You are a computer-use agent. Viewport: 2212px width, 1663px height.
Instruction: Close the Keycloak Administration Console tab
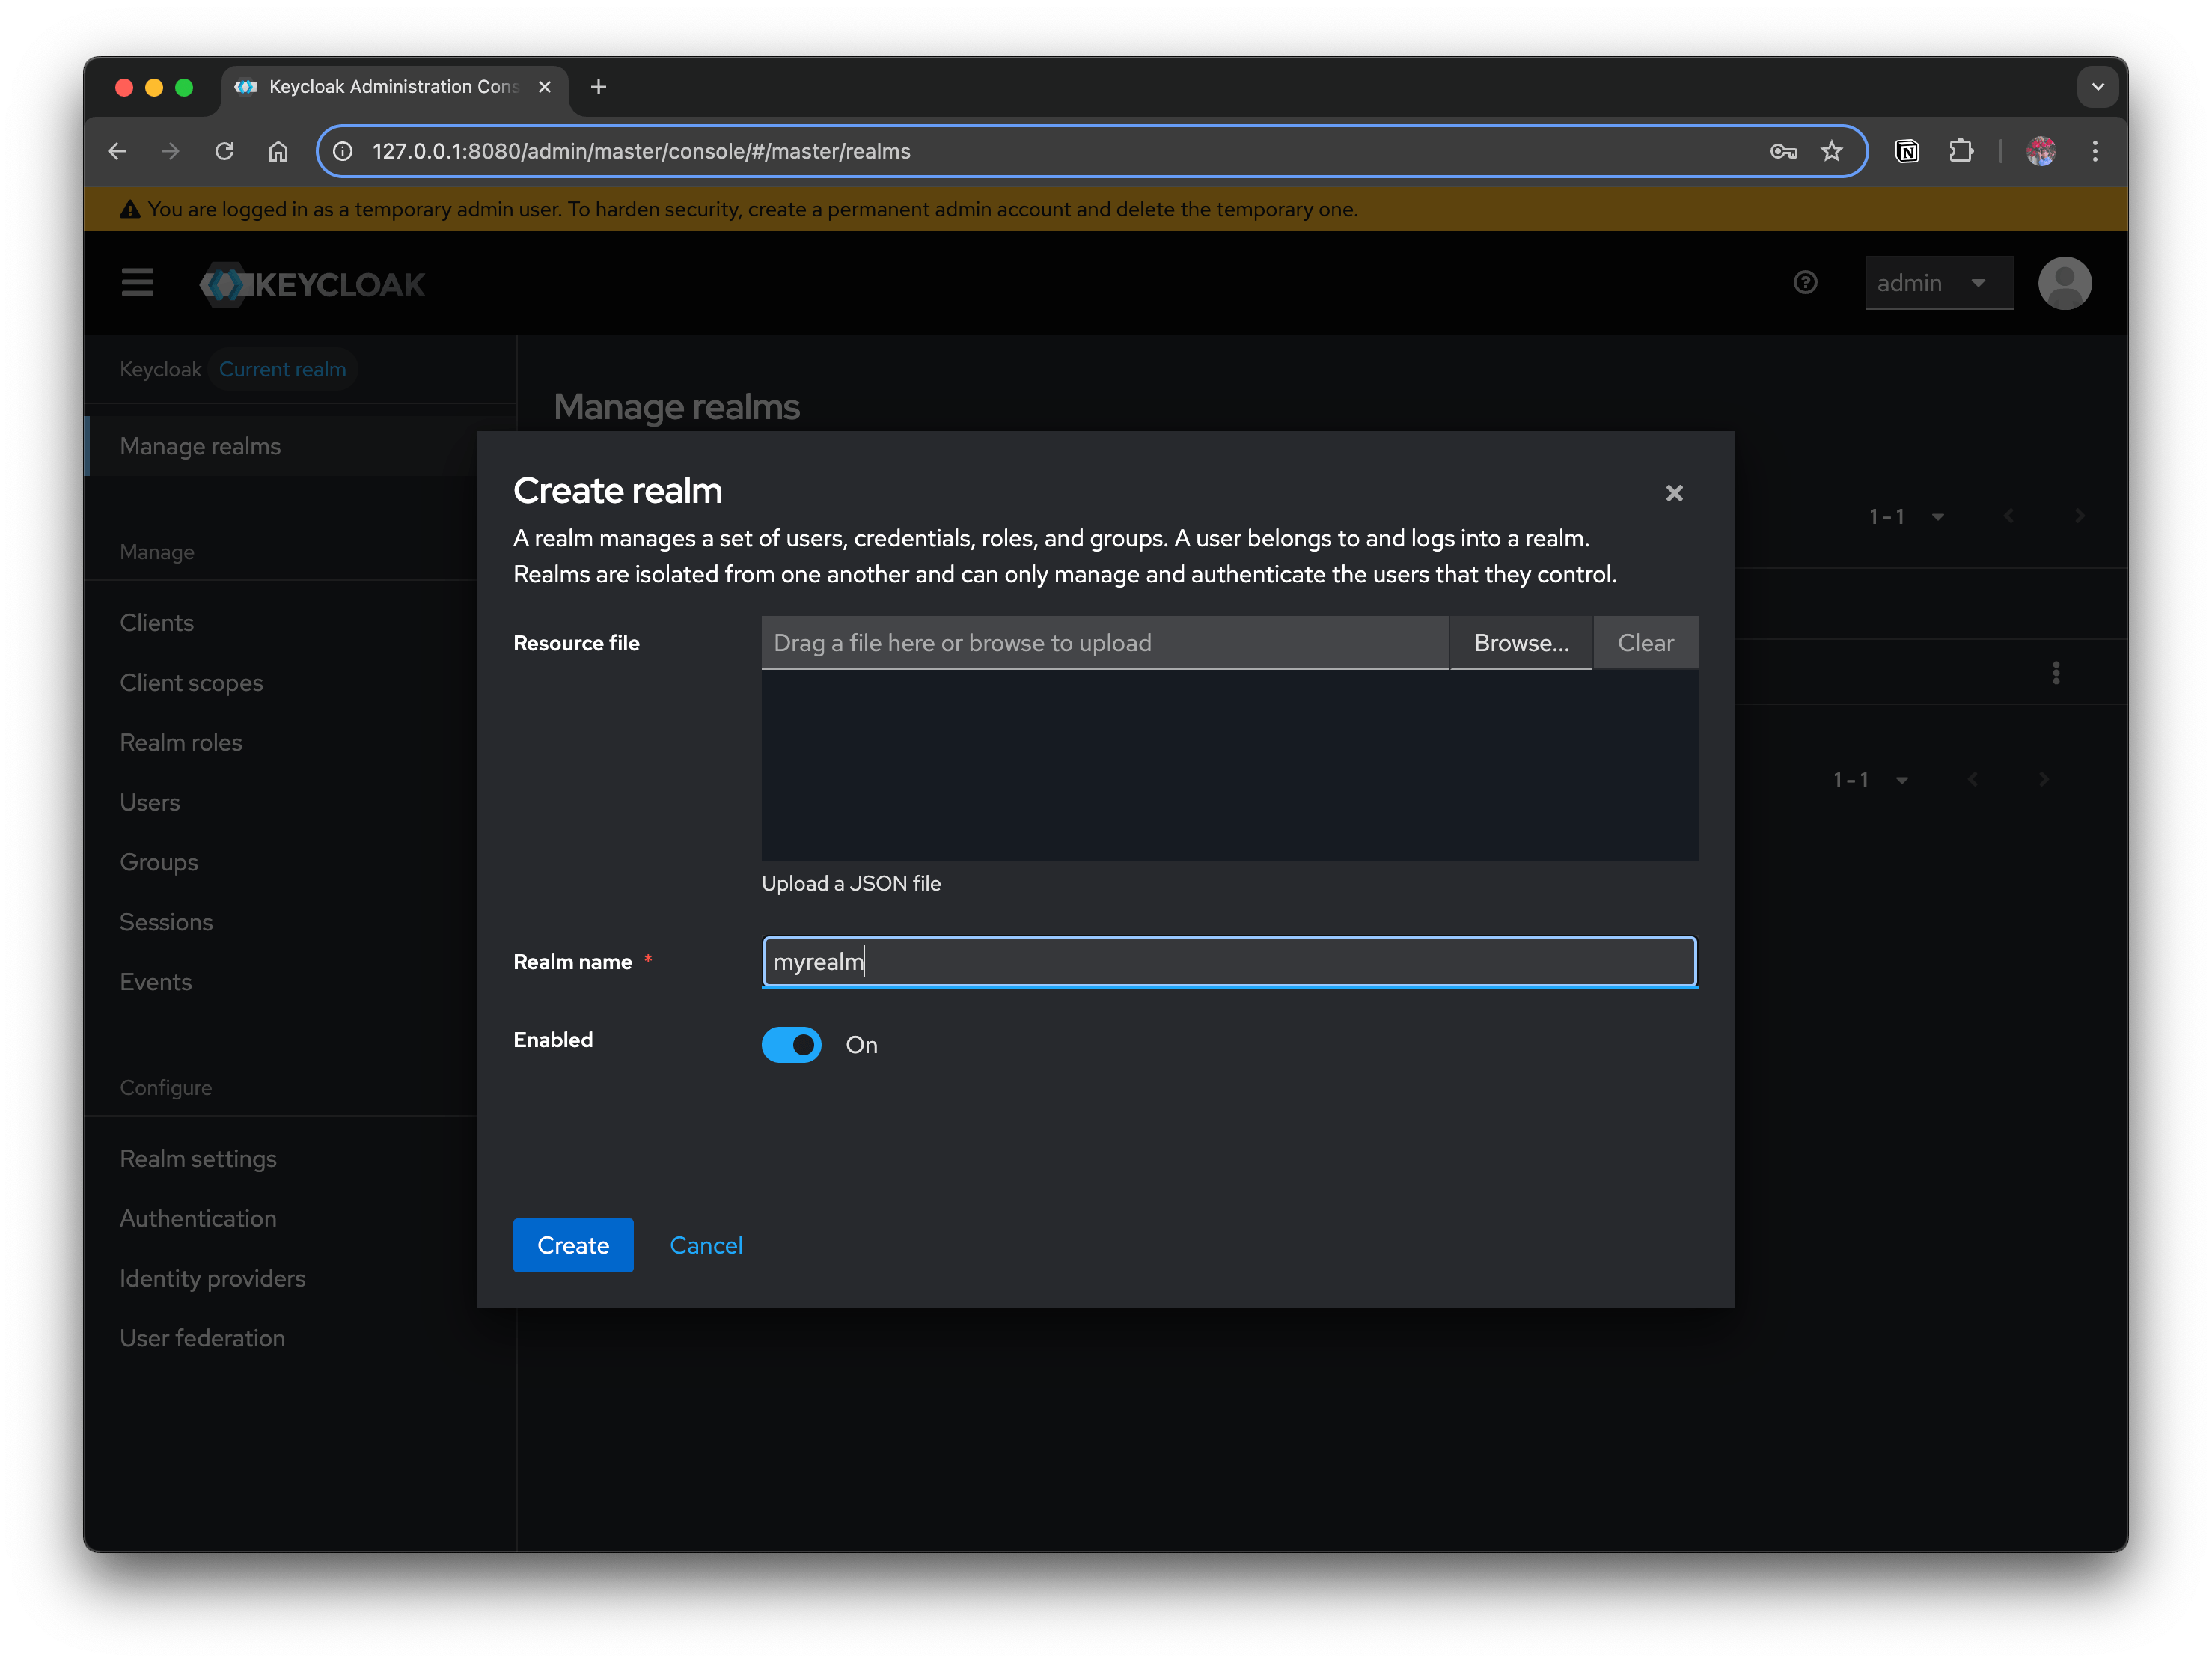click(544, 87)
